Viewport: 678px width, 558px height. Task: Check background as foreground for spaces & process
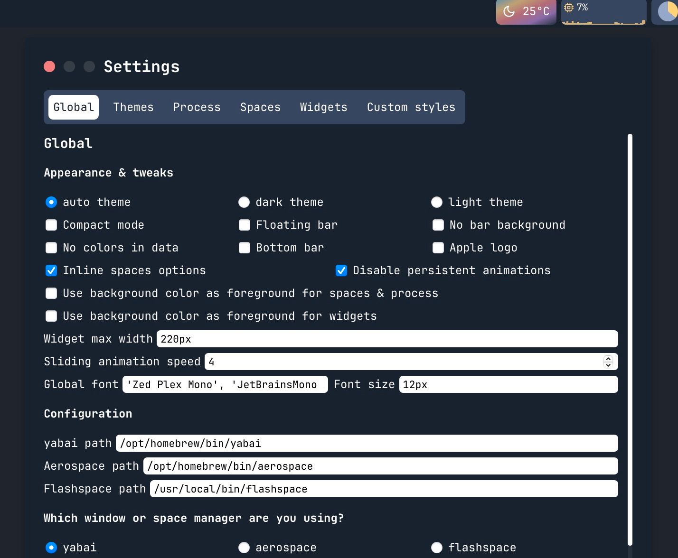pos(51,293)
